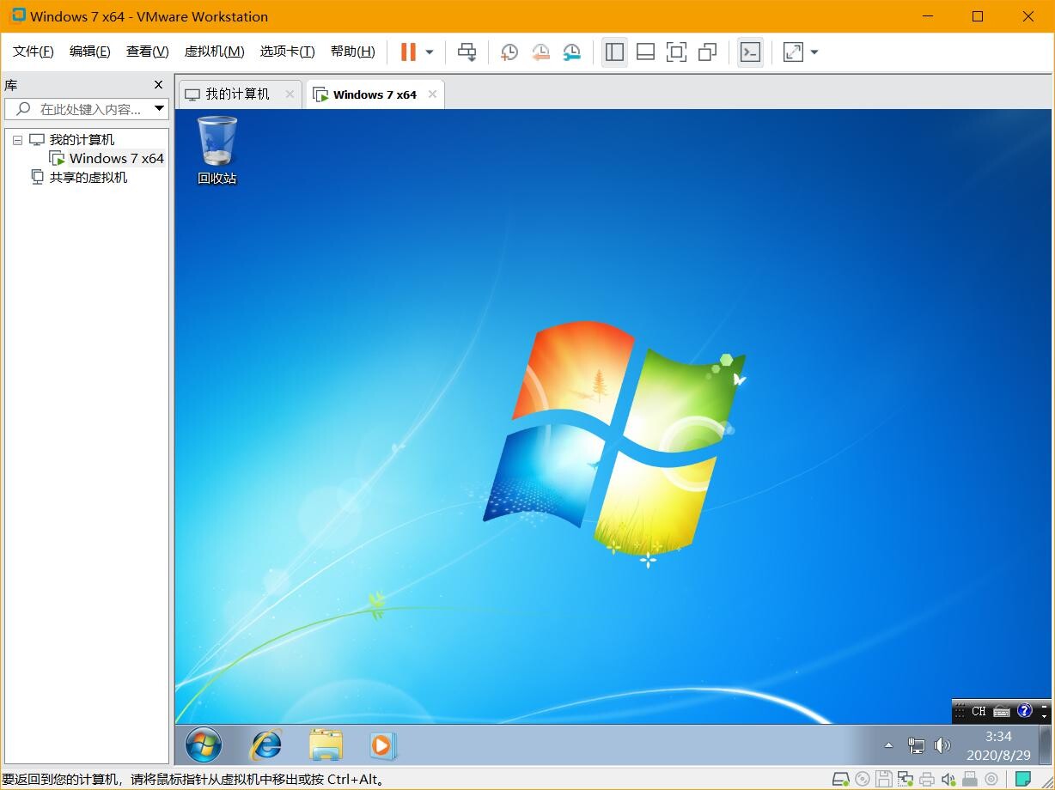Revert the VM to its snapshot
Image resolution: width=1055 pixels, height=790 pixels.
[540, 52]
